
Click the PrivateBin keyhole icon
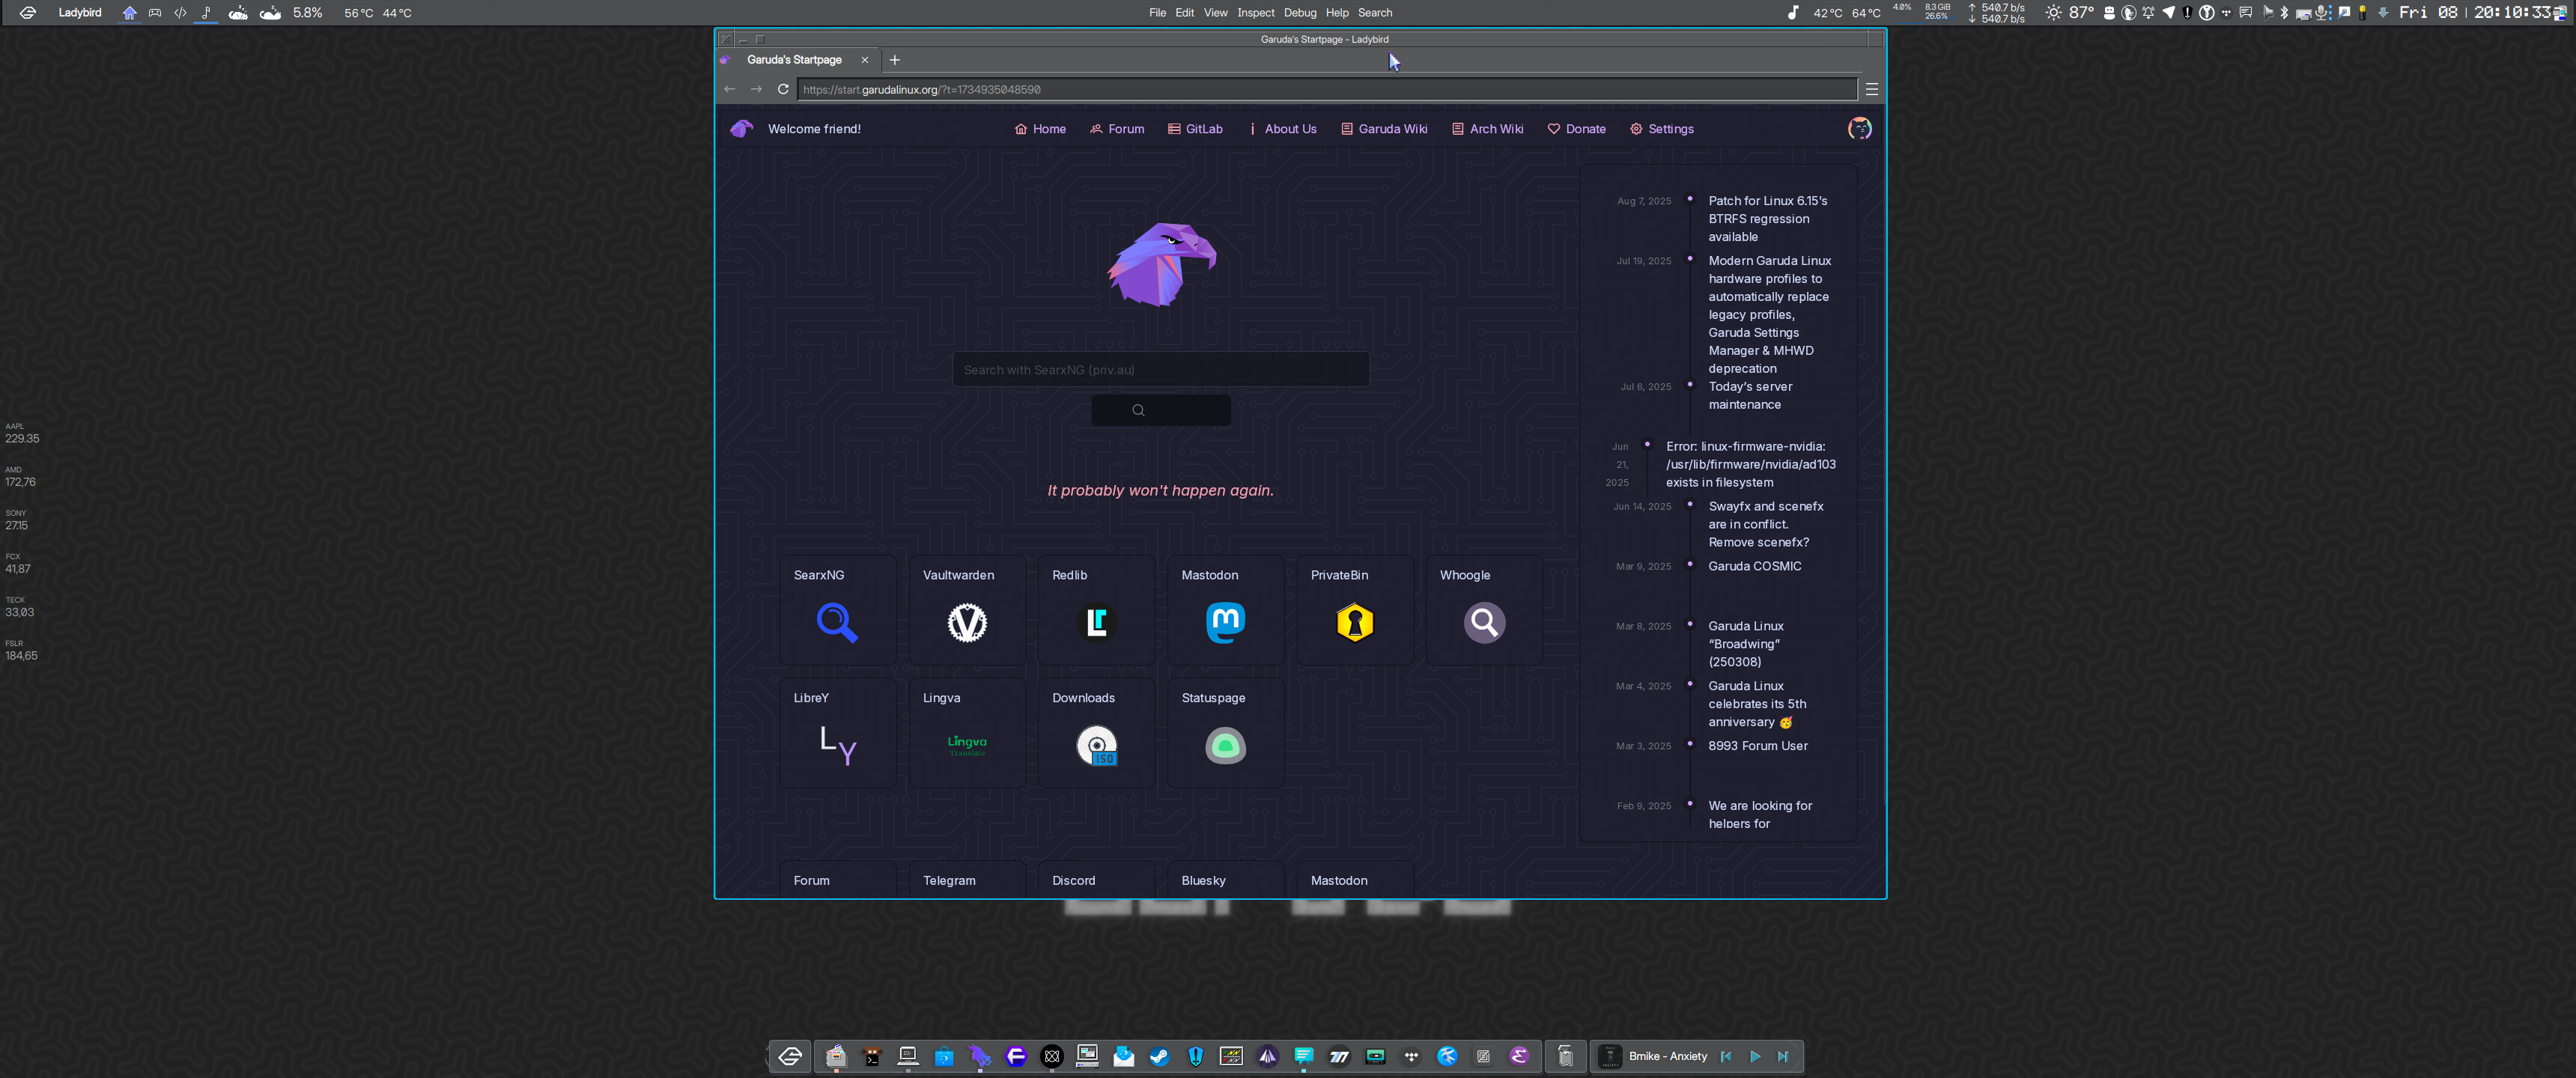click(x=1354, y=622)
